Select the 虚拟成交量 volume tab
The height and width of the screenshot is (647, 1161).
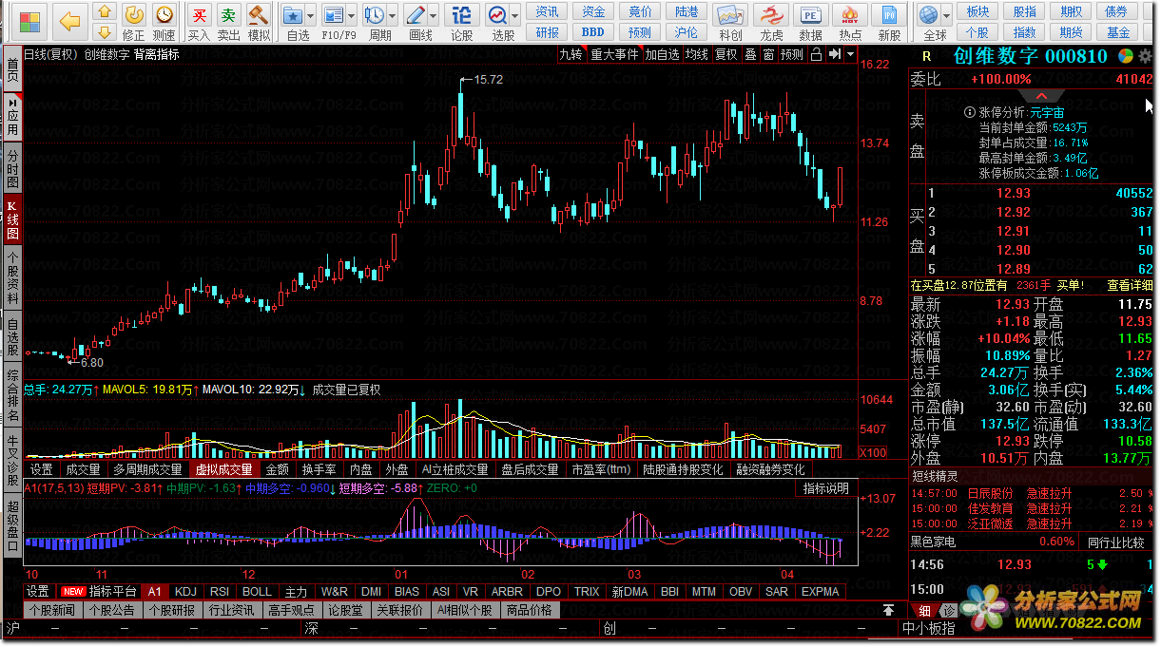point(224,469)
